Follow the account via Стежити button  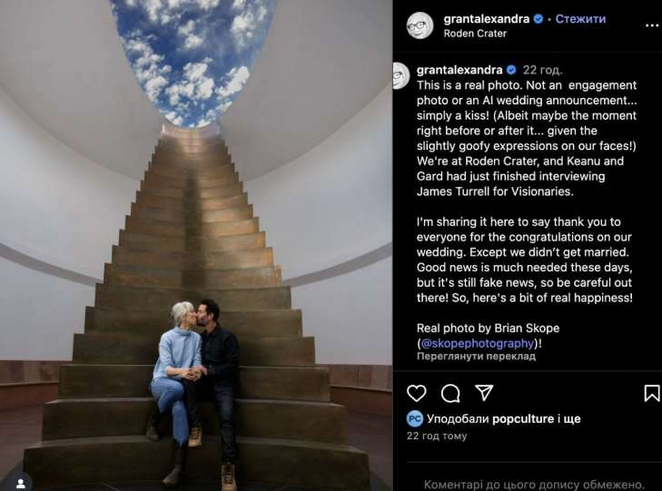point(580,19)
